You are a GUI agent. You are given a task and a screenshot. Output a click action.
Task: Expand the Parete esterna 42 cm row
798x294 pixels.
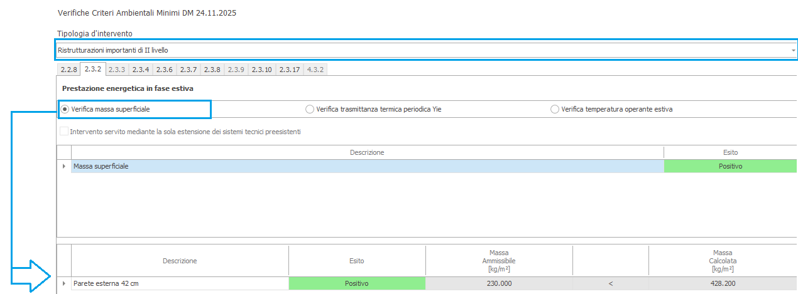(63, 283)
